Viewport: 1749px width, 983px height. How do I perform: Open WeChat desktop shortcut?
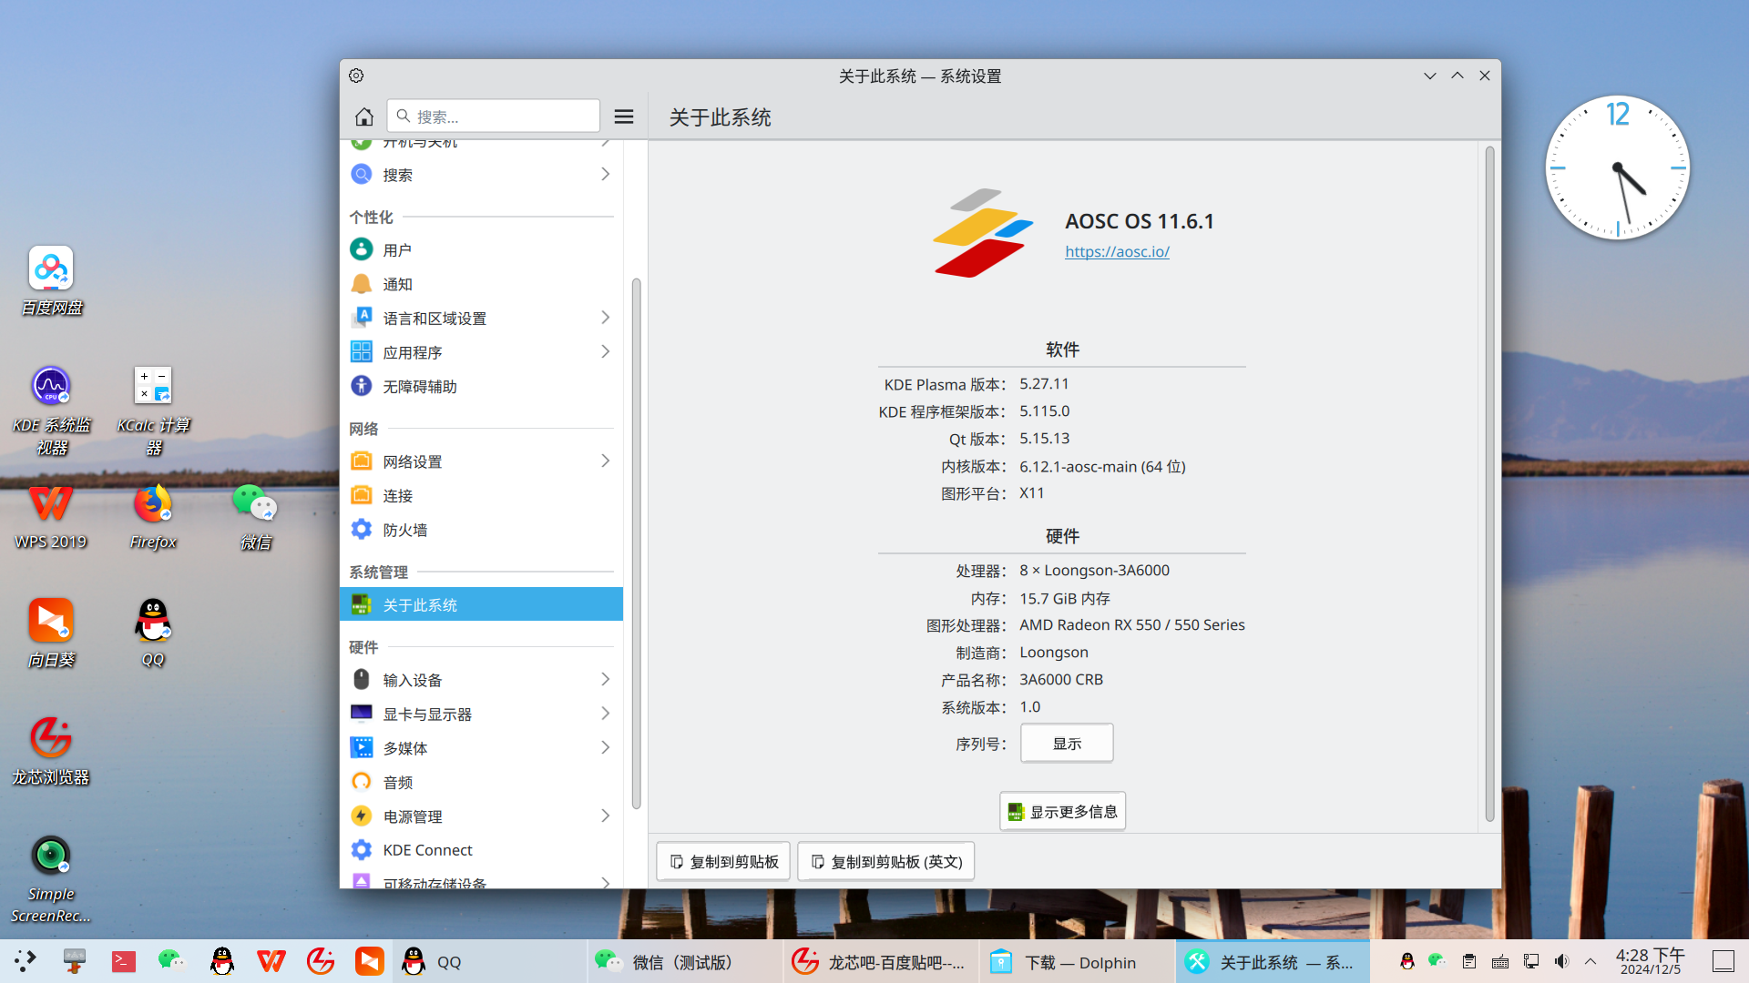(x=255, y=516)
